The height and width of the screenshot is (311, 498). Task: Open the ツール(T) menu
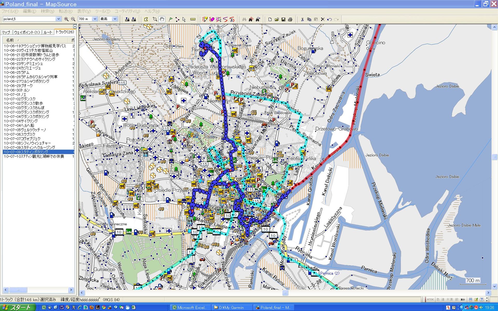click(102, 11)
